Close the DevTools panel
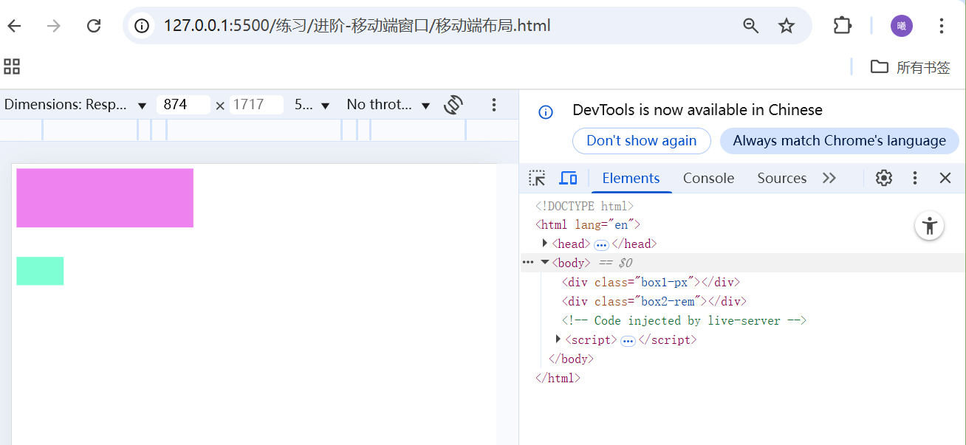Screen dimensions: 966x445 tap(945, 178)
